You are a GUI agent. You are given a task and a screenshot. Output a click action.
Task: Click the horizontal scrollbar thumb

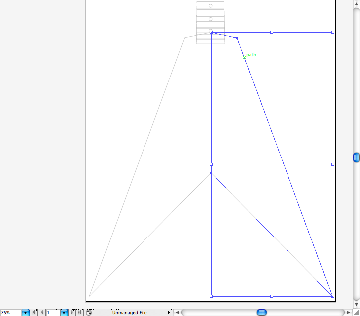(262, 313)
